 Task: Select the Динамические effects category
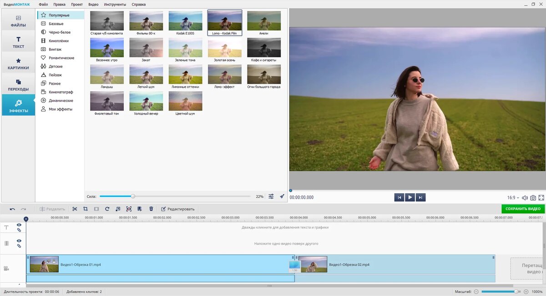61,100
